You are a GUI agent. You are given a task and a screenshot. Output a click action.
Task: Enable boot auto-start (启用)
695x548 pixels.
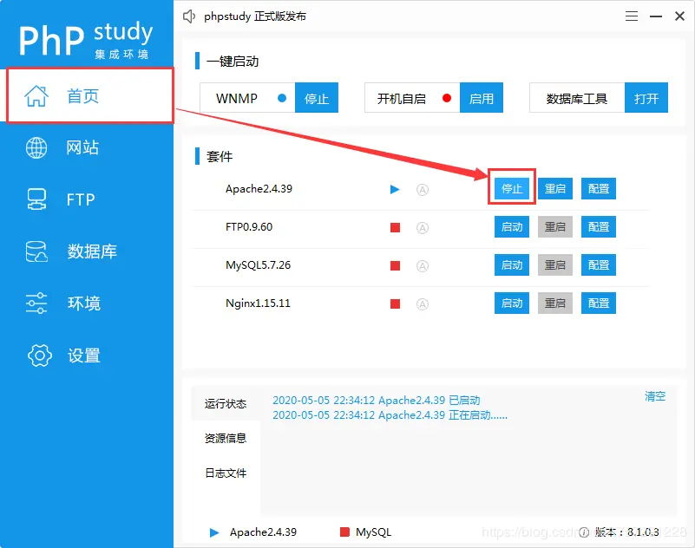click(482, 97)
